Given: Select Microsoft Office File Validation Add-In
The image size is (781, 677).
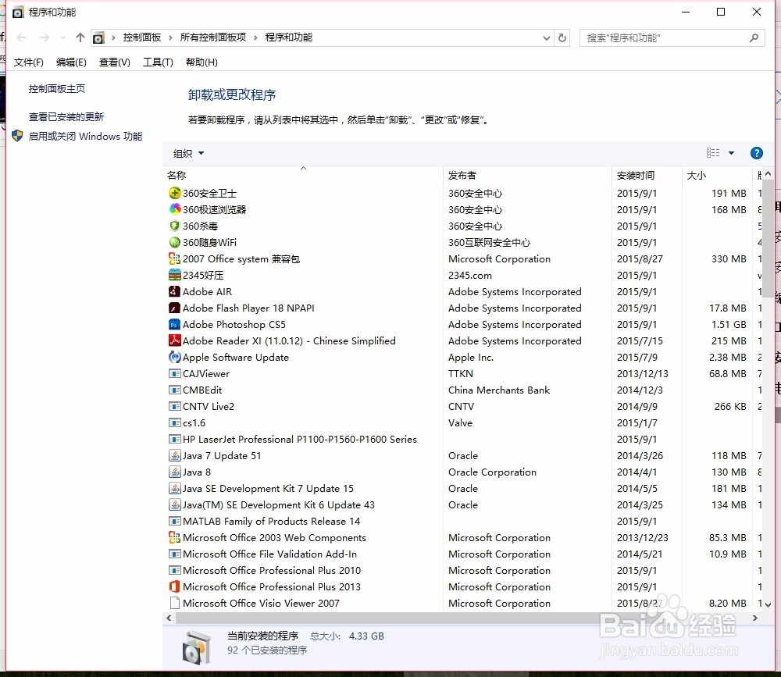Looking at the screenshot, I should 463,554.
